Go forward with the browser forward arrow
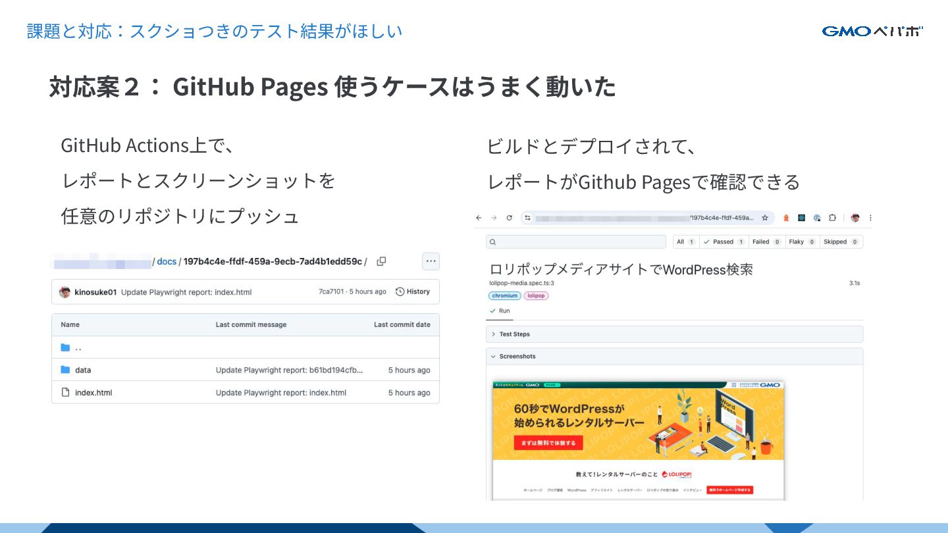Image resolution: width=948 pixels, height=533 pixels. (x=494, y=218)
